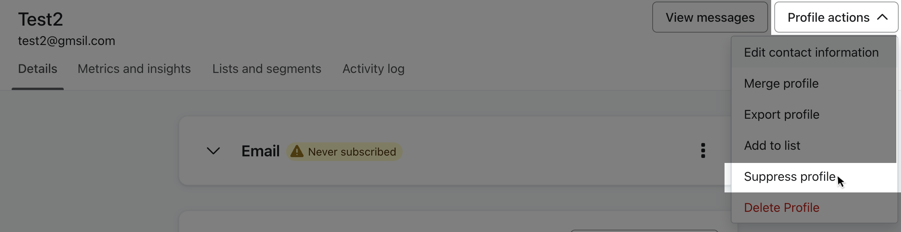
Task: Collapse the Email section chevron
Action: [x=213, y=151]
